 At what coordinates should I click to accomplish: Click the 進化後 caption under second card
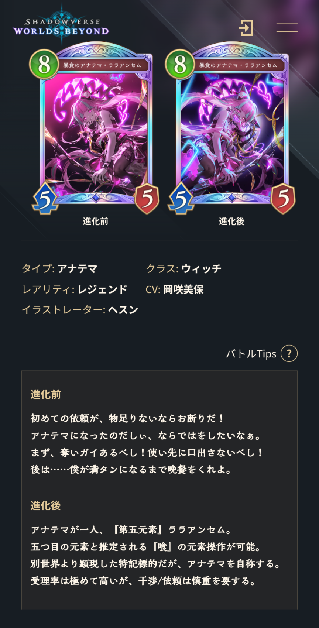tap(231, 221)
